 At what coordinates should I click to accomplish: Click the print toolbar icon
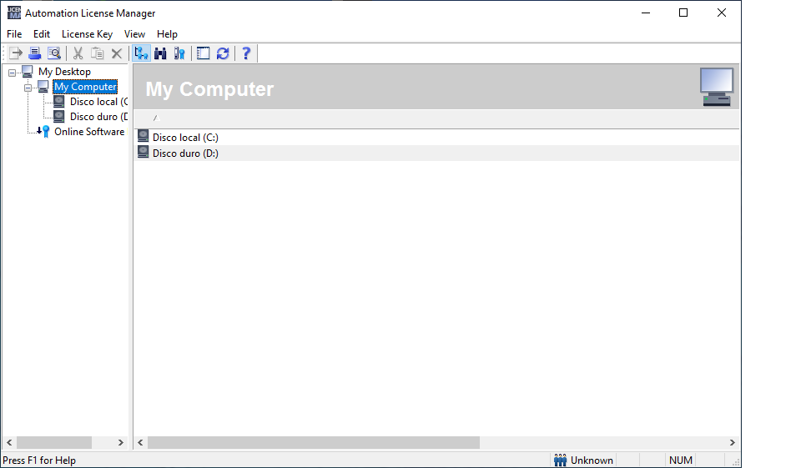[35, 53]
